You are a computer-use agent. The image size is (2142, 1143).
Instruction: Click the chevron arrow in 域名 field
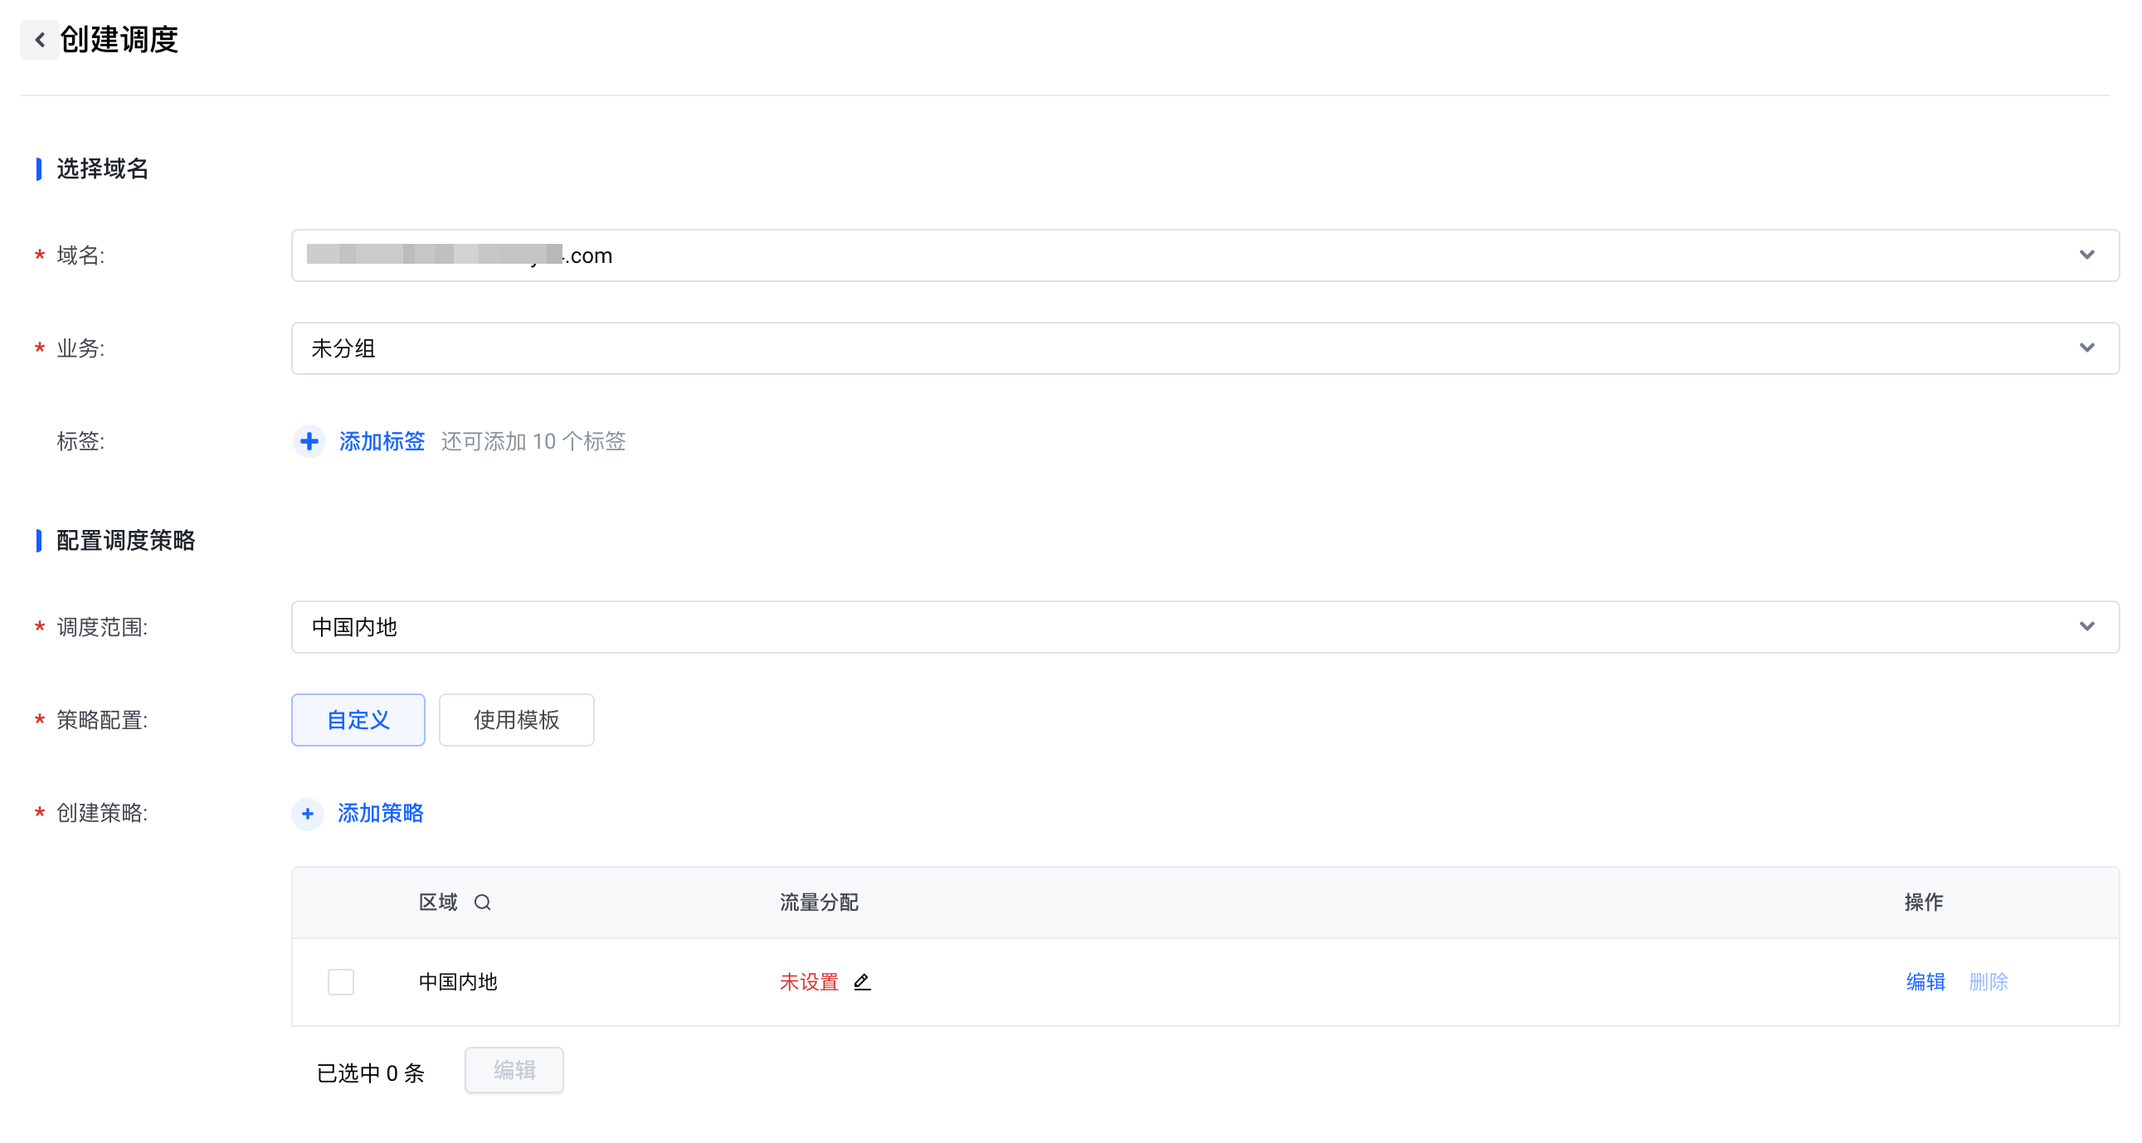click(x=2086, y=255)
